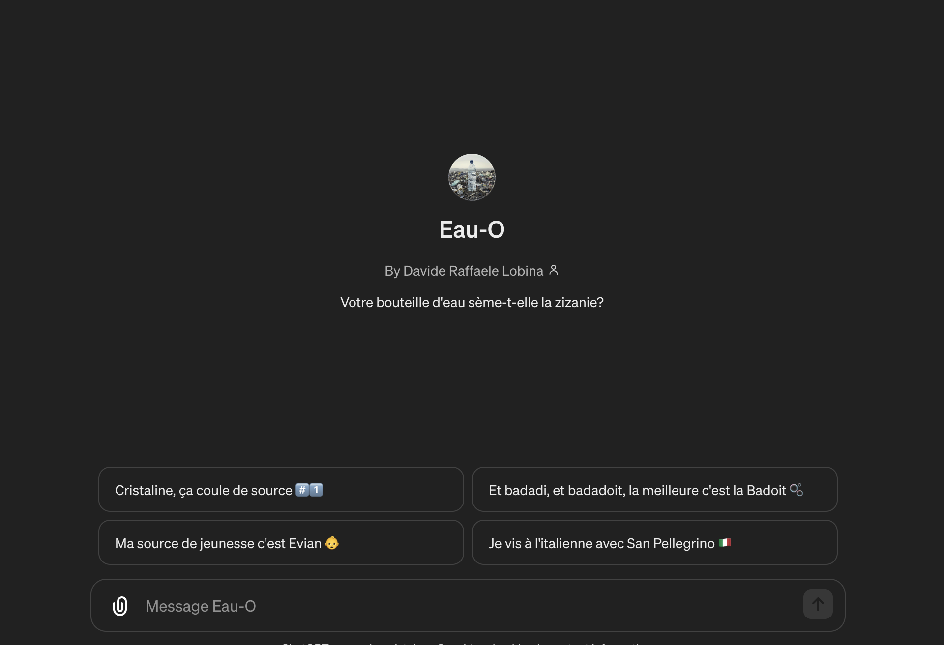The width and height of the screenshot is (944, 645).
Task: Select the Cristaline, ça coule de source prompt
Action: coord(281,489)
